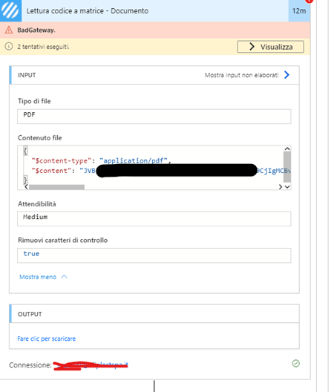The image size is (334, 392).
Task: Click the striped action icon in header
Action: [x=10, y=10]
